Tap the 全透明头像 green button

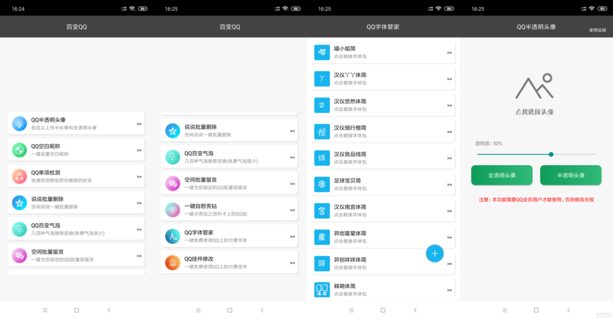501,175
